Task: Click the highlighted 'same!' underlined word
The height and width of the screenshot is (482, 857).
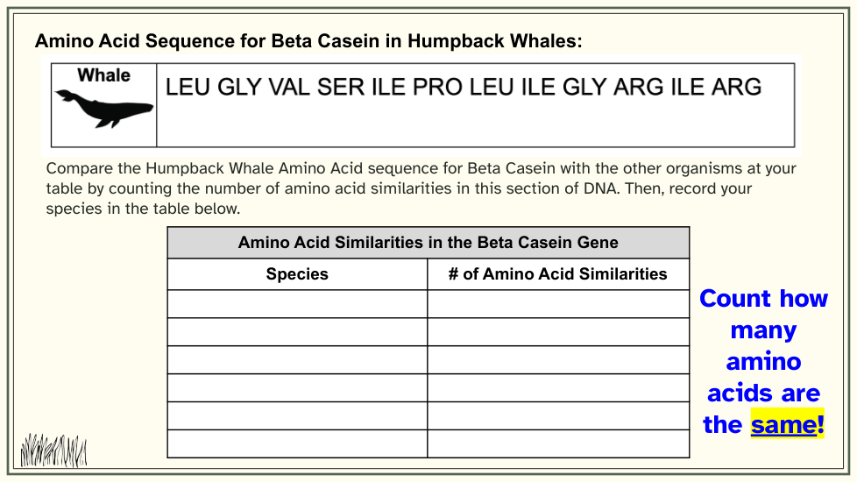Action: pos(788,424)
